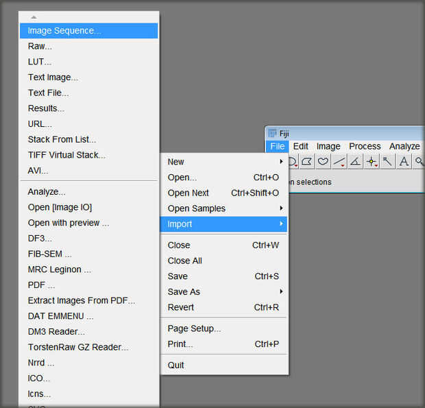Viewport: 425px width, 408px height.
Task: Select Analyze... import option
Action: 89,192
